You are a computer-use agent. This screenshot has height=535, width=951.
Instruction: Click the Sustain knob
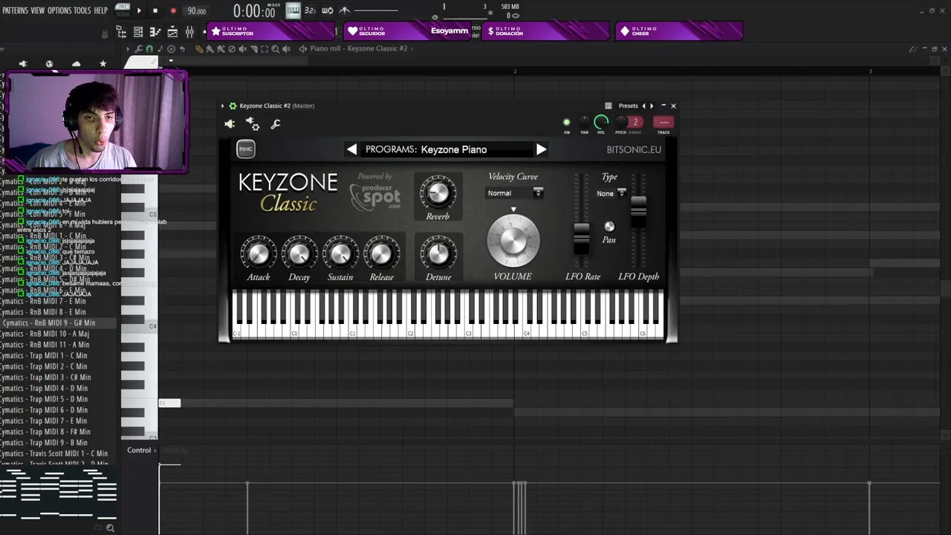click(340, 254)
